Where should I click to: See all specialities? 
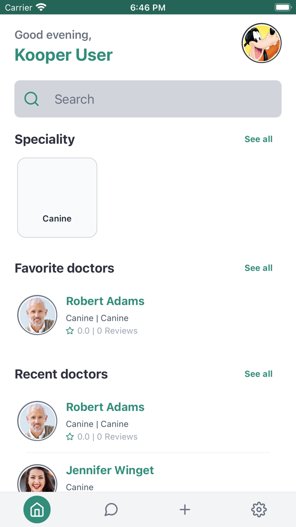(258, 139)
